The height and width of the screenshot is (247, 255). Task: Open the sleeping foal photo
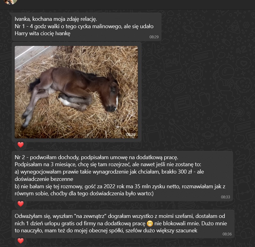pyautogui.click(x=76, y=92)
